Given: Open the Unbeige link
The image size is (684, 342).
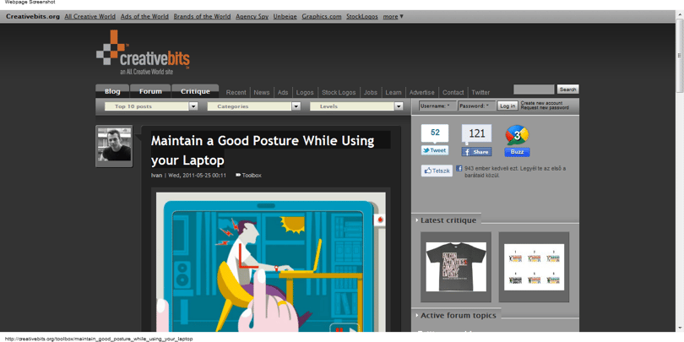Looking at the screenshot, I should point(285,17).
